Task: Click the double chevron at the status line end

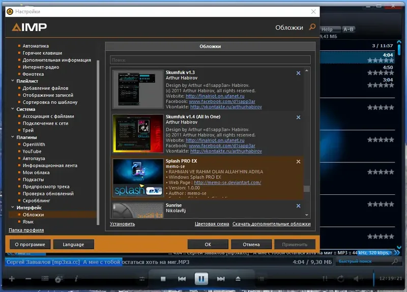Action: click(397, 252)
